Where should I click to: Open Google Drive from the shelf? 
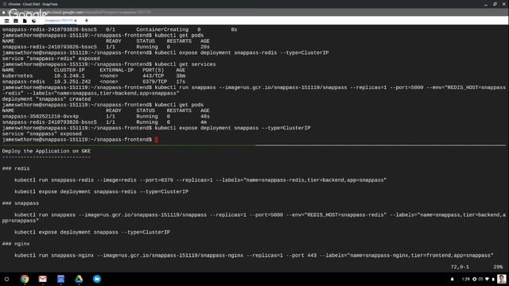[x=79, y=279]
